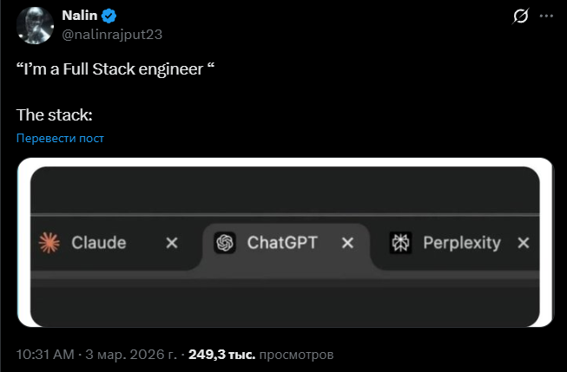Click the Nalin display name
567x372 pixels.
(x=79, y=16)
